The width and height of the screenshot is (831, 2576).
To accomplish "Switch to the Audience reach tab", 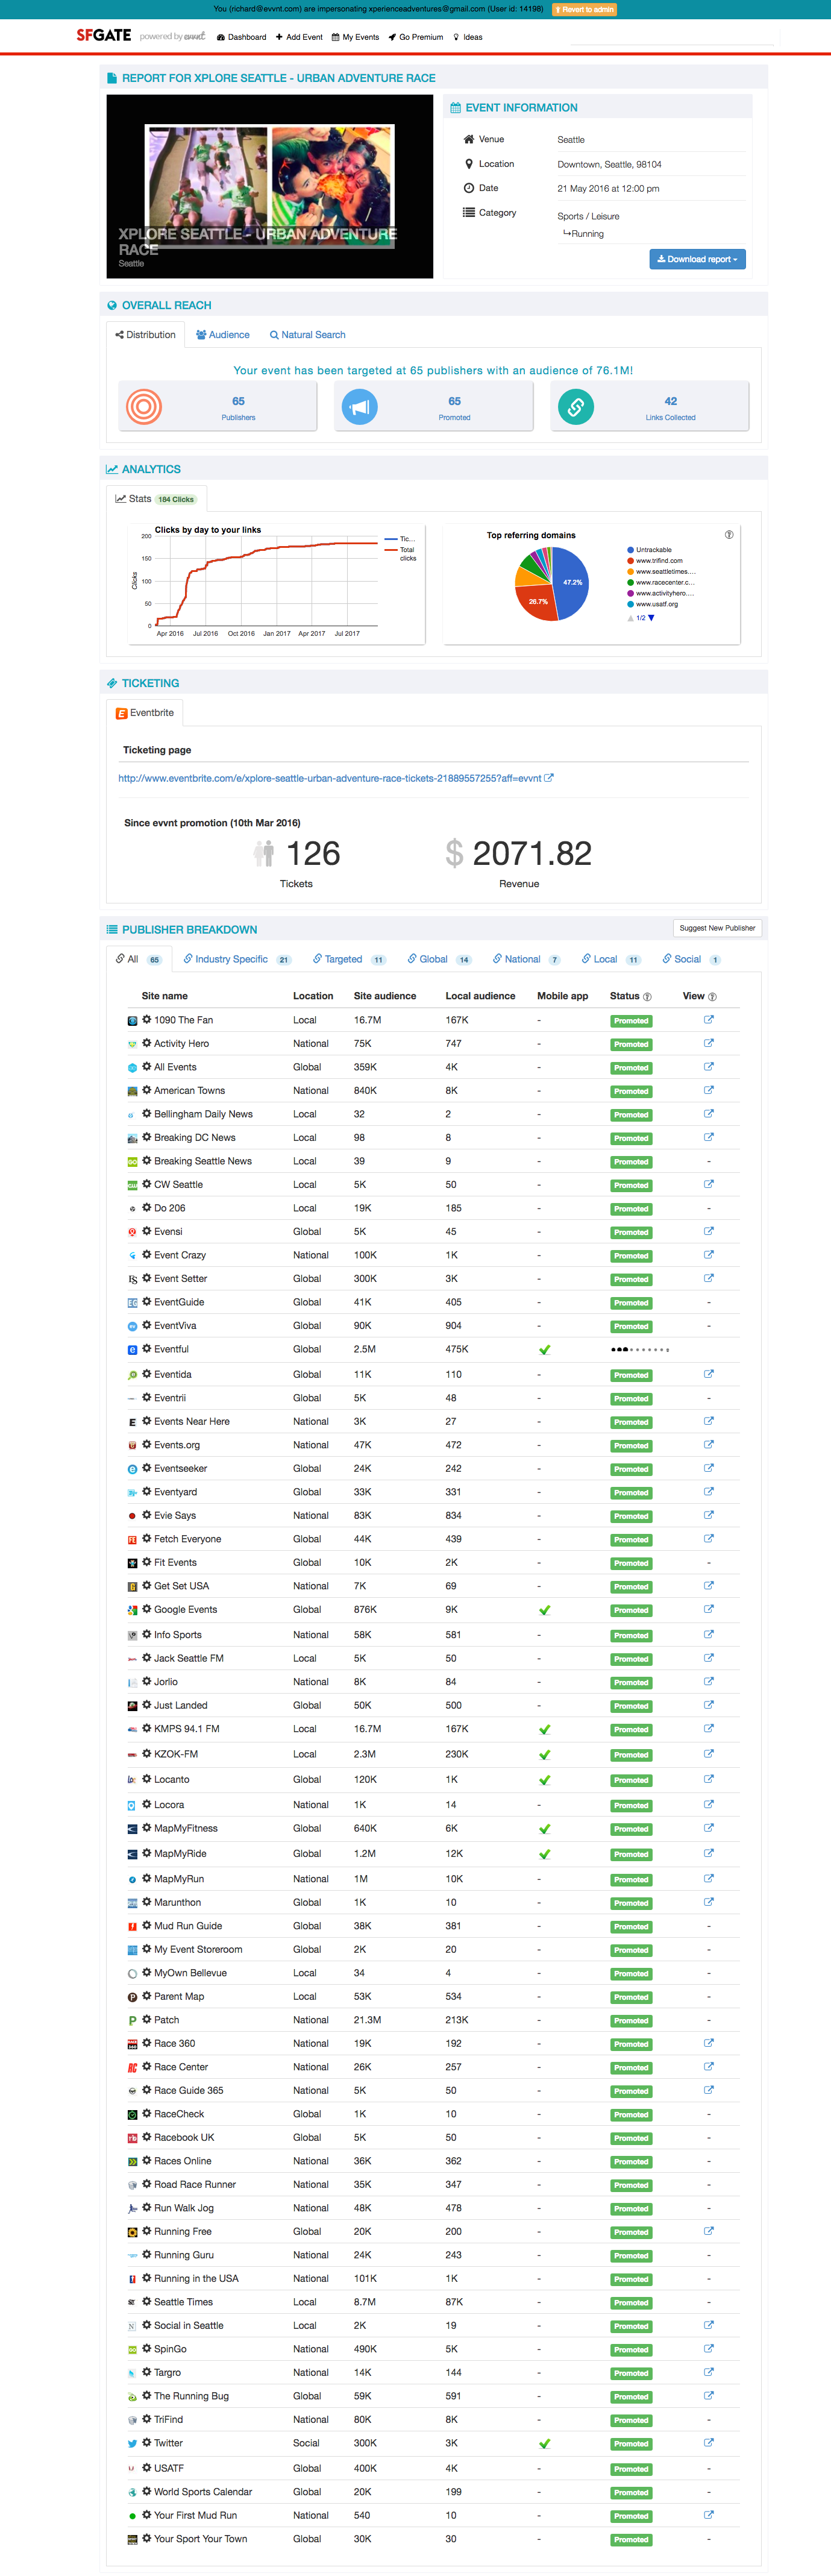I will [223, 335].
